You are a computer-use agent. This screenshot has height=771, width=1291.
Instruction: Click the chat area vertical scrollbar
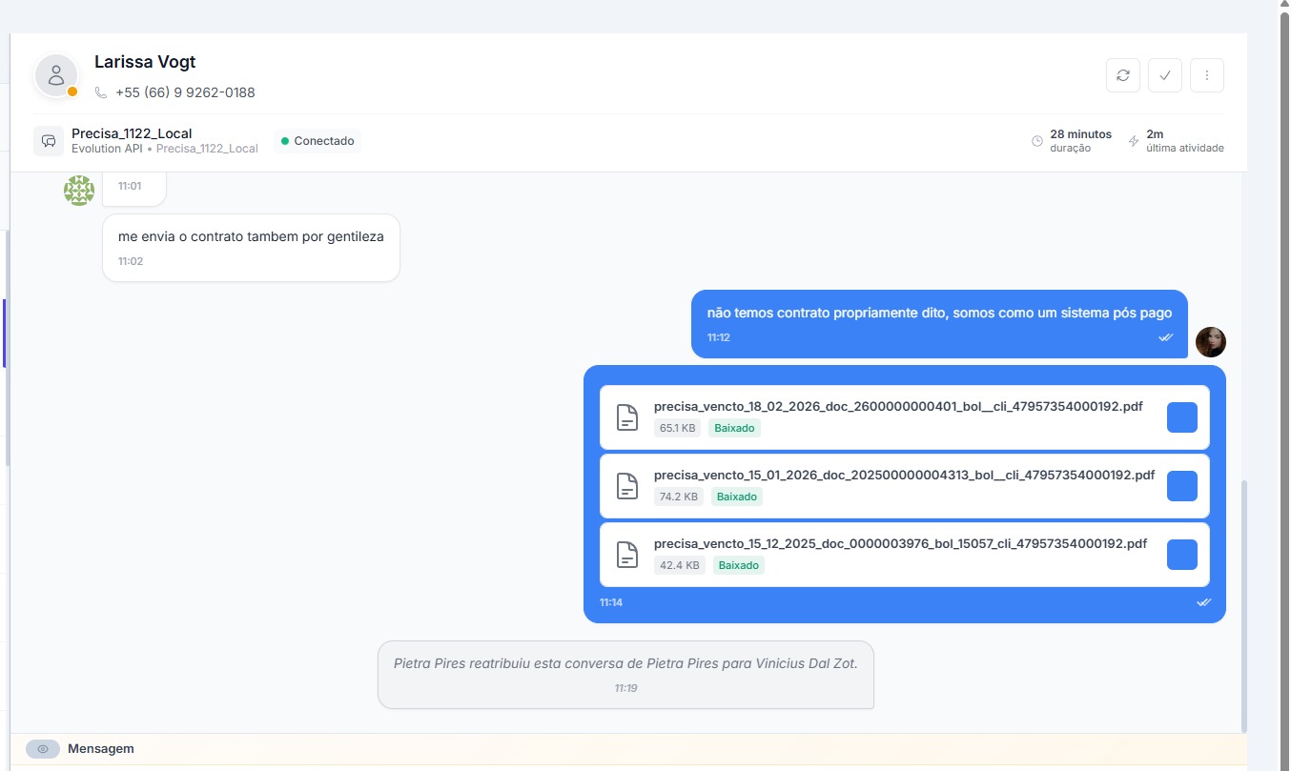click(1241, 600)
